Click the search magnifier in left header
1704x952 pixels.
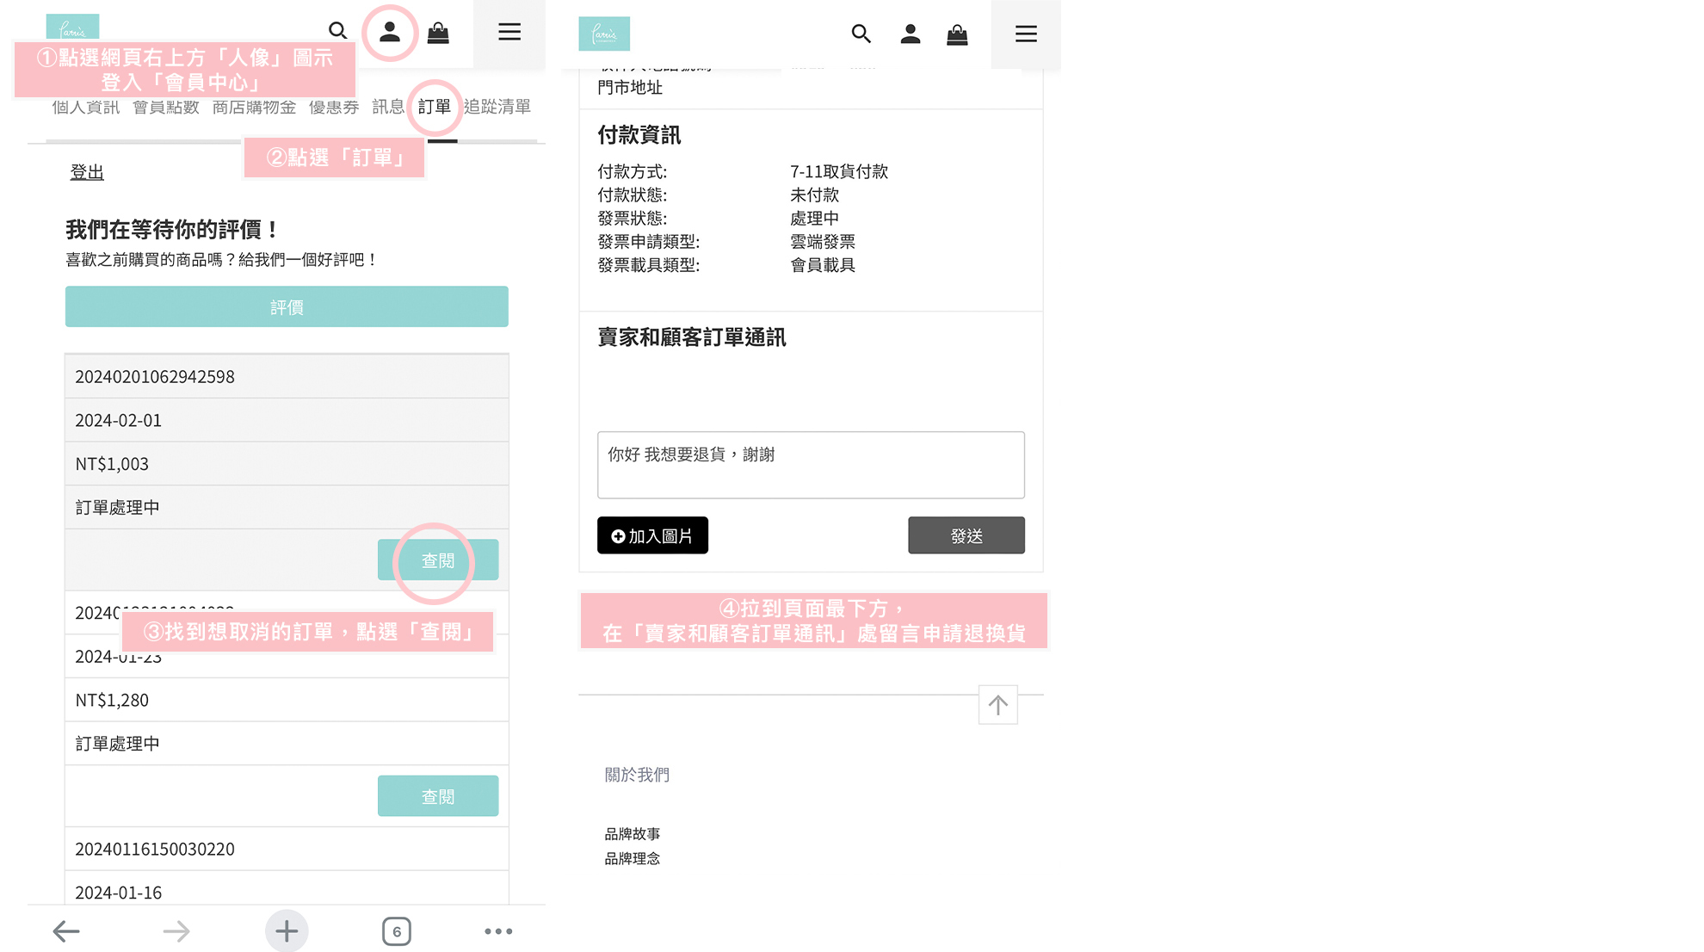coord(337,32)
